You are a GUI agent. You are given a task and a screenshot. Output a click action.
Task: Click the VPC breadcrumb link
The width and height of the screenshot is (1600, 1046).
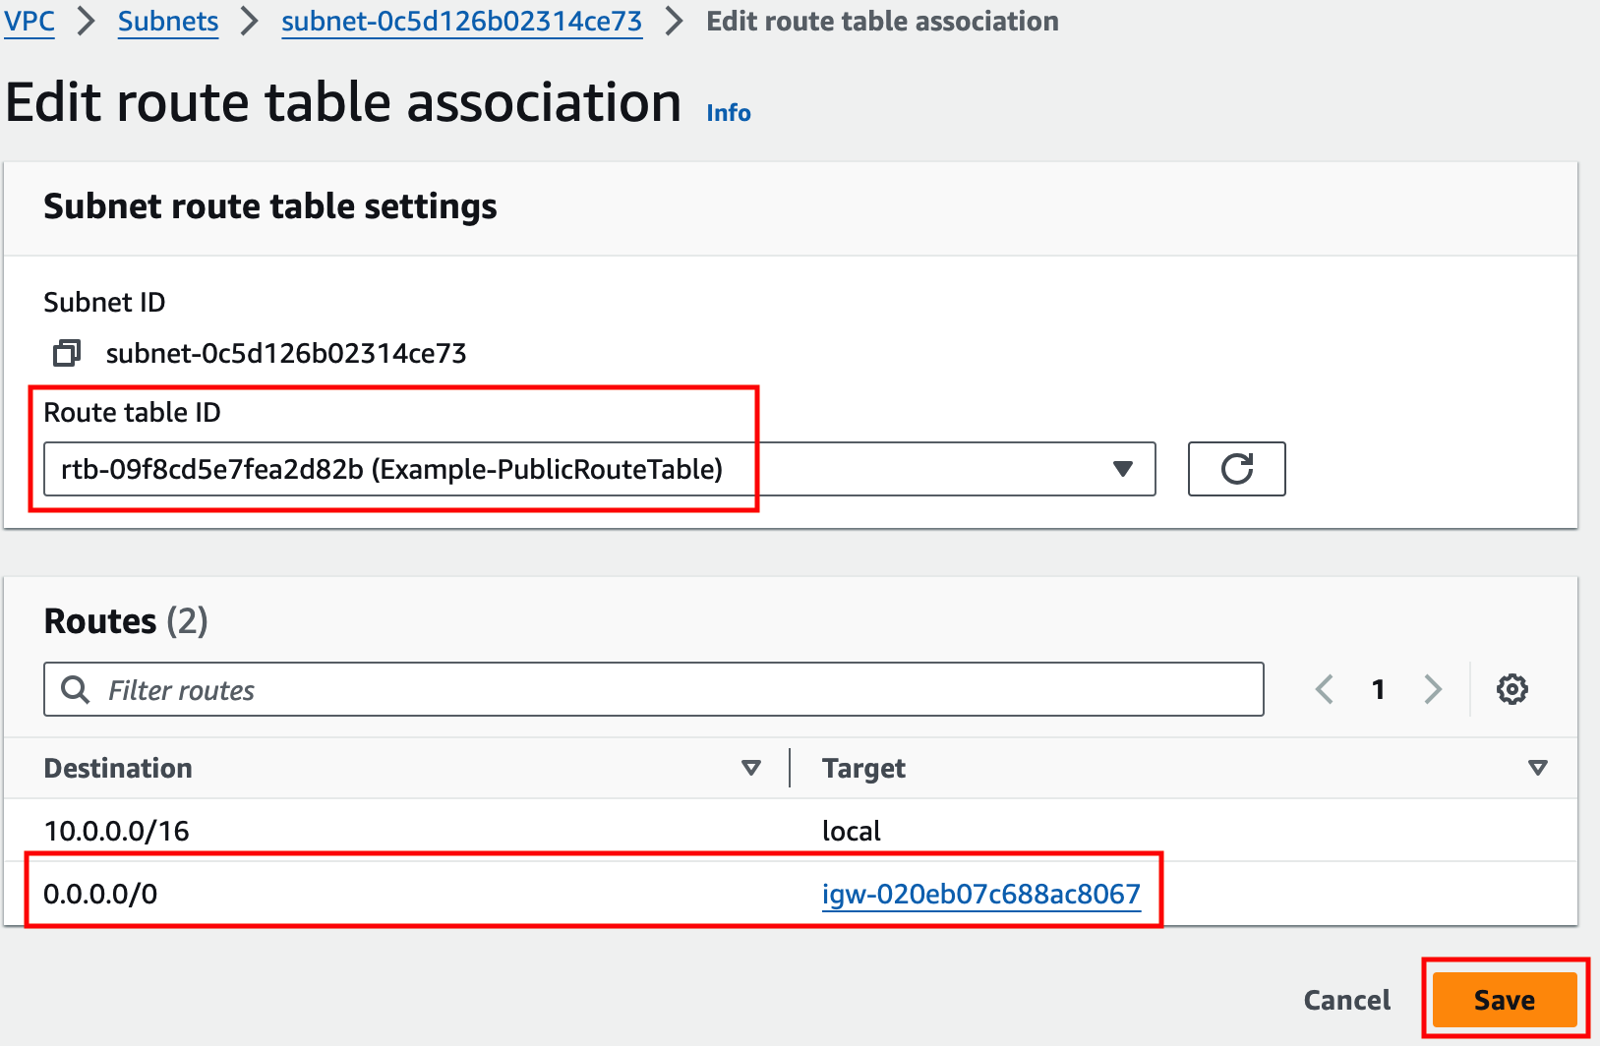click(x=29, y=21)
